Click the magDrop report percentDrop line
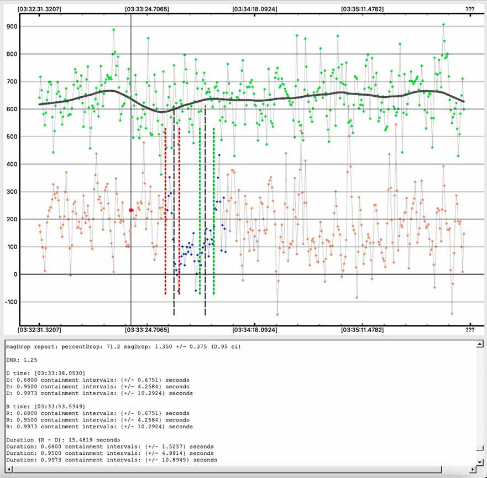The width and height of the screenshot is (487, 478). click(x=123, y=346)
